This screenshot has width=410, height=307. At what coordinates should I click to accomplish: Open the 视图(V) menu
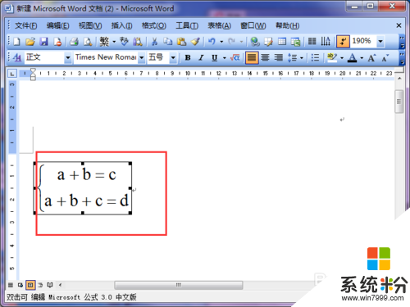point(90,25)
